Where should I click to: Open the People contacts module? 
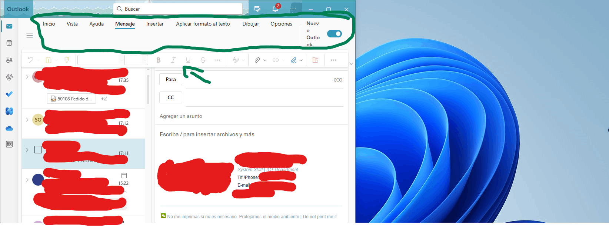click(9, 60)
